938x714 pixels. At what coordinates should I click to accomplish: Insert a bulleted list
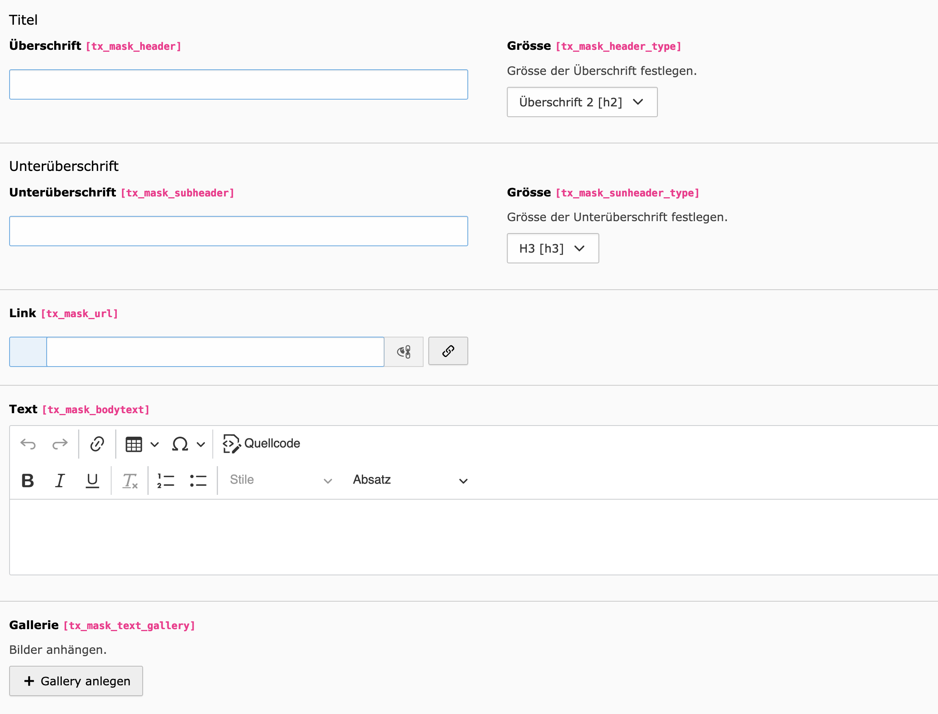click(198, 481)
